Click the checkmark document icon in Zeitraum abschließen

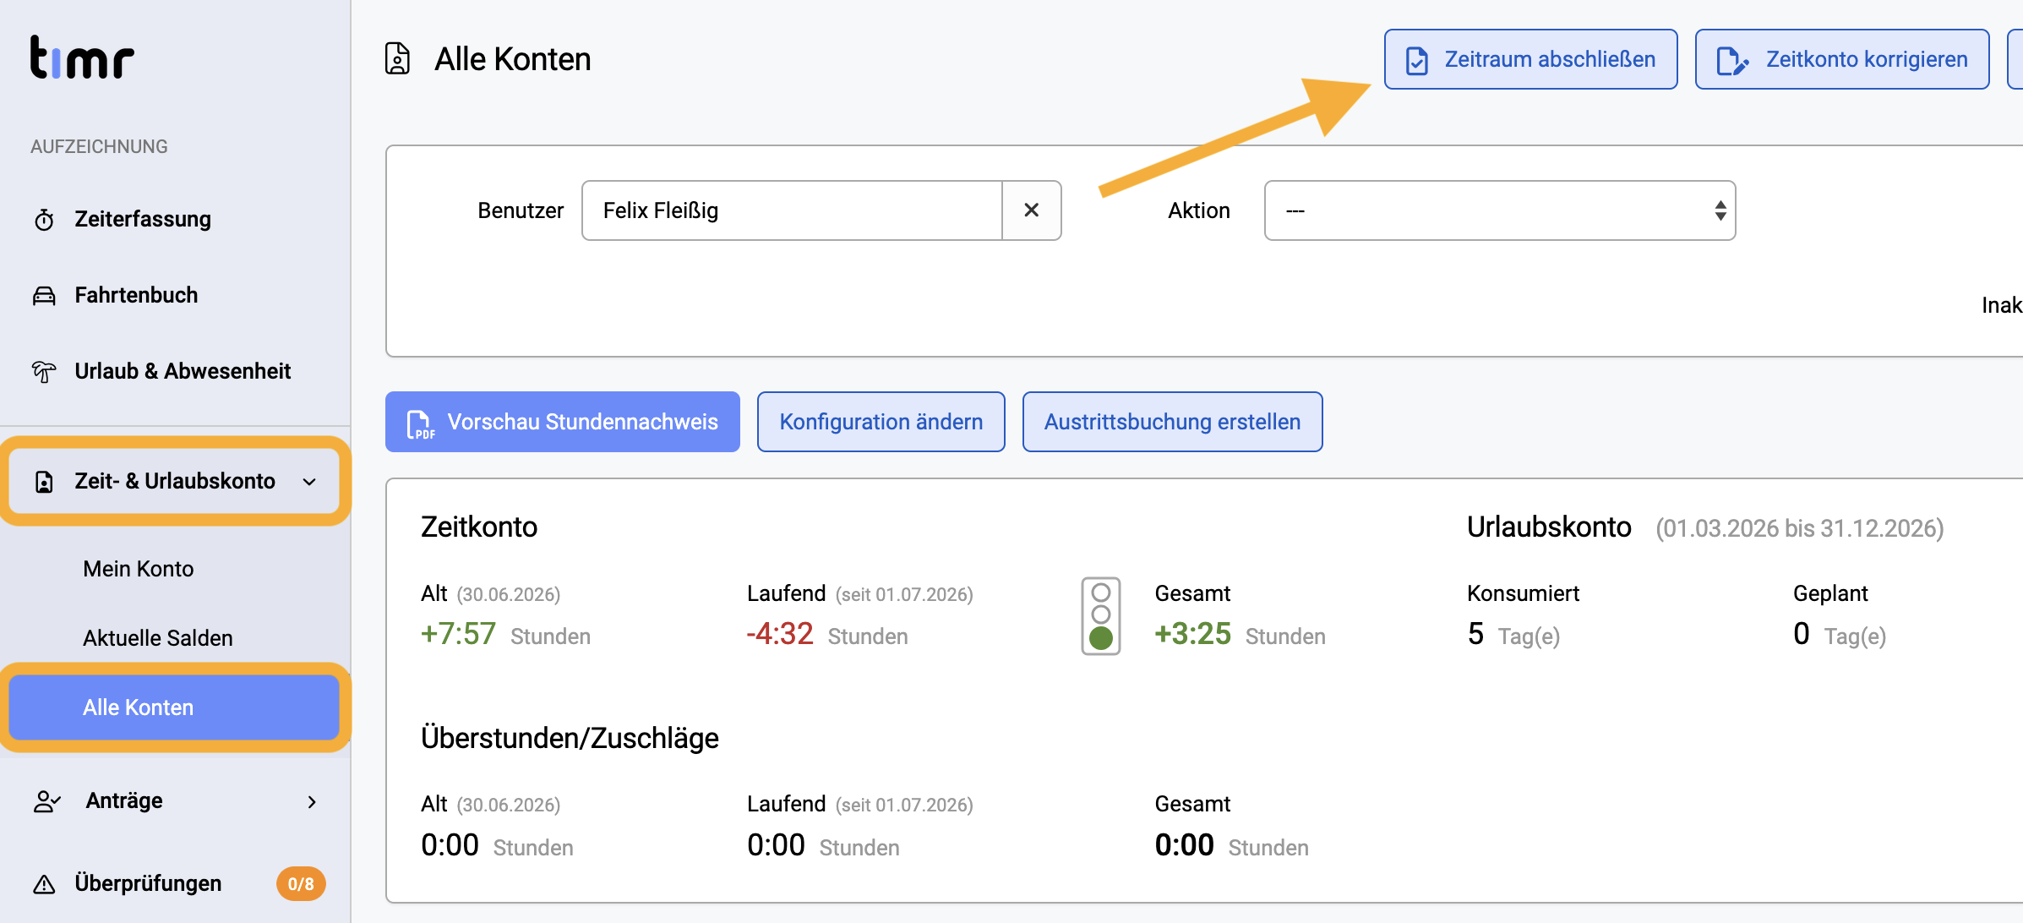coord(1417,60)
